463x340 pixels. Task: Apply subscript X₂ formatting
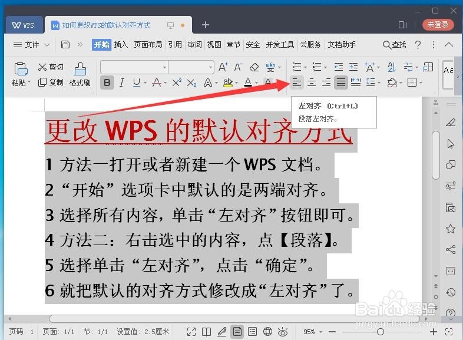pos(191,83)
